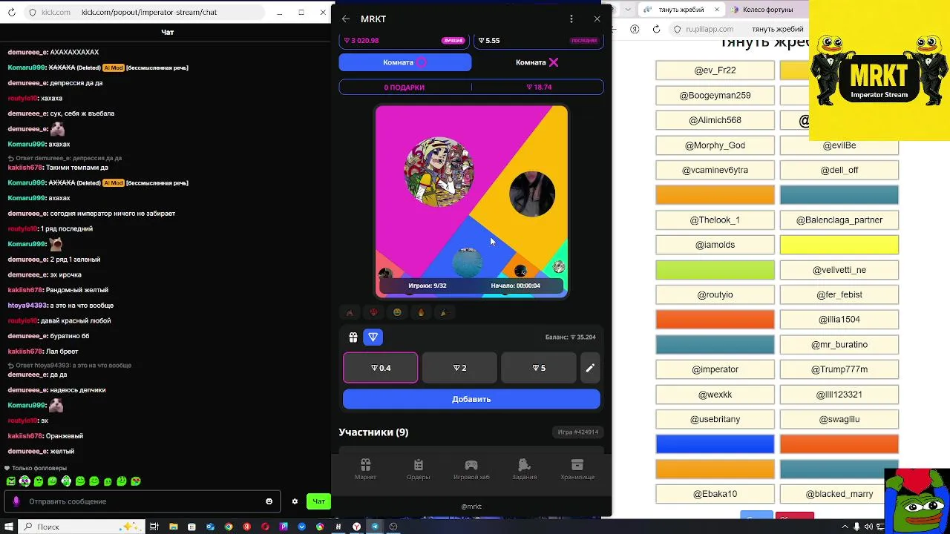Send the fire emoji reaction
This screenshot has height=534, width=950.
pyautogui.click(x=421, y=312)
